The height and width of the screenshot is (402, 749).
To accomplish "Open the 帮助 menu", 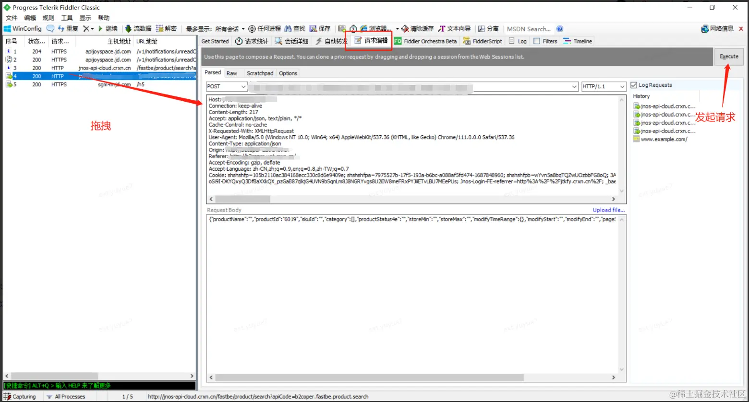I will 104,18.
